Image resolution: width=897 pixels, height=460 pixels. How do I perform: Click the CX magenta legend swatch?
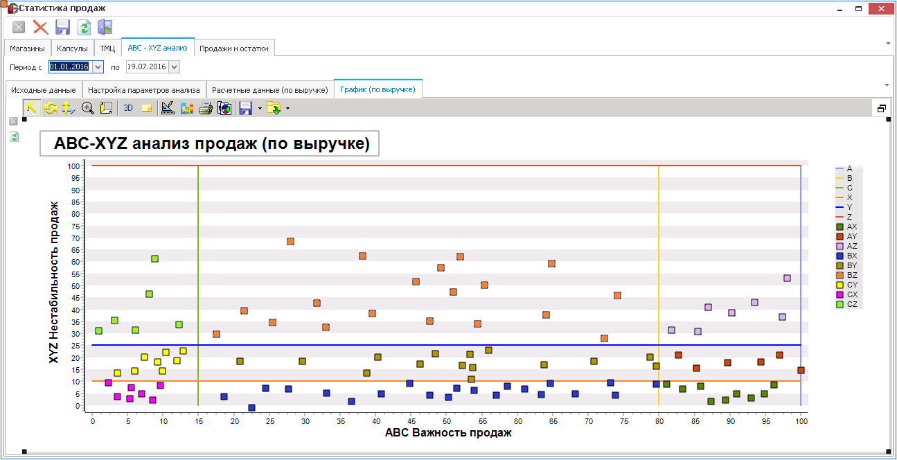coord(840,294)
